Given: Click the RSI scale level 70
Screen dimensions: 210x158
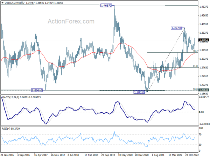Looking at the screenshot, I should tap(200, 134).
